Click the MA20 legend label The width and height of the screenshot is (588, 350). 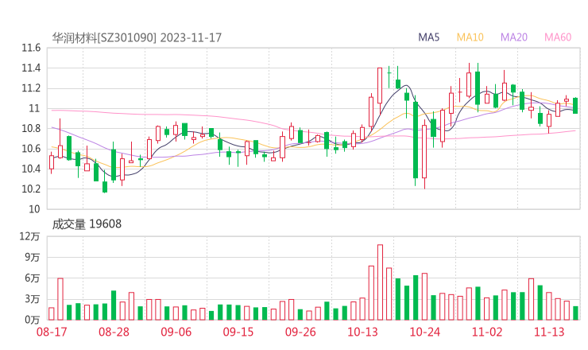(514, 37)
